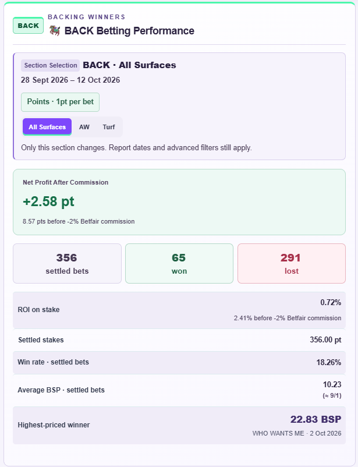Click the Settled stakes label
The image size is (358, 467).
(41, 340)
